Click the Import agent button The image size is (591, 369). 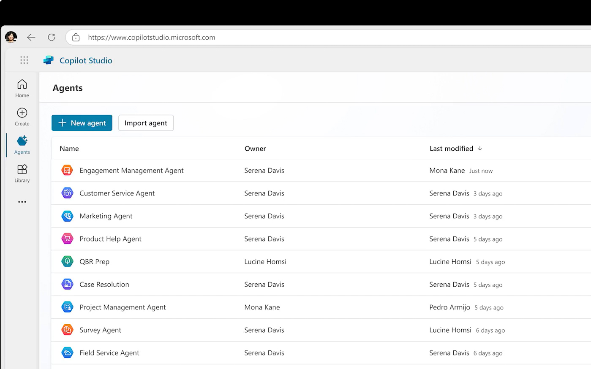pos(146,123)
